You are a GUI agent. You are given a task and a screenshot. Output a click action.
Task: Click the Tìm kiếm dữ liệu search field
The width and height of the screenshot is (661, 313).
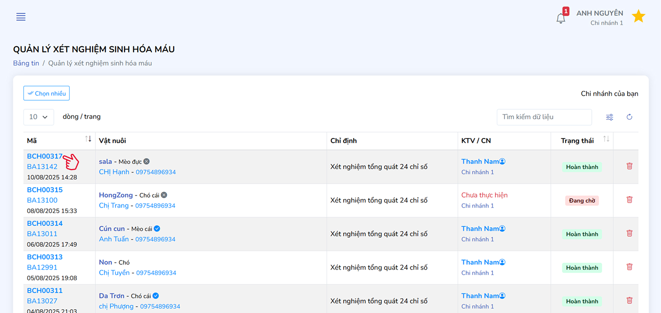coord(544,117)
